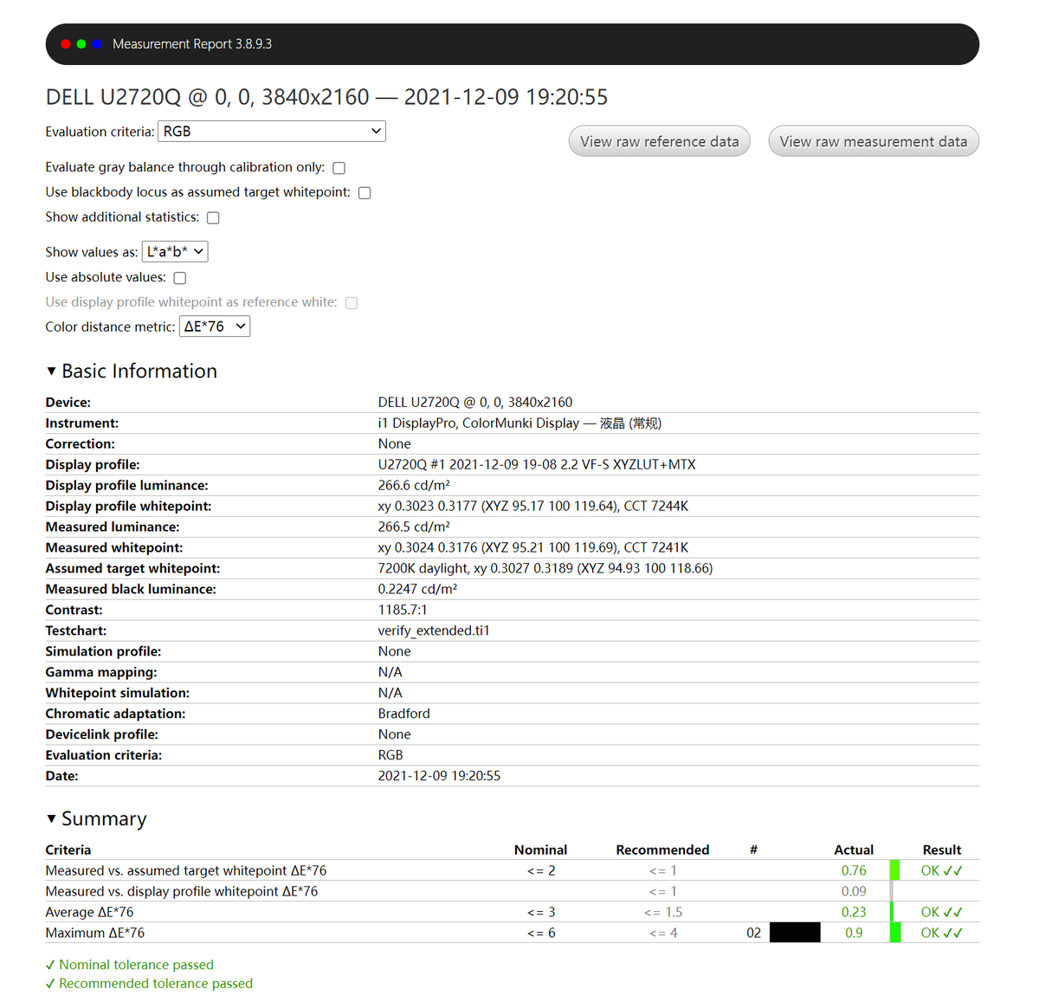Click Nominal tolerance passed message
The height and width of the screenshot is (1008, 1039).
130,965
